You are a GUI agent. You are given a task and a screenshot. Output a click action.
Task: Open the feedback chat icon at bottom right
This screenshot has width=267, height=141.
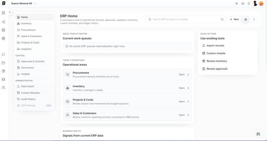click(x=258, y=134)
